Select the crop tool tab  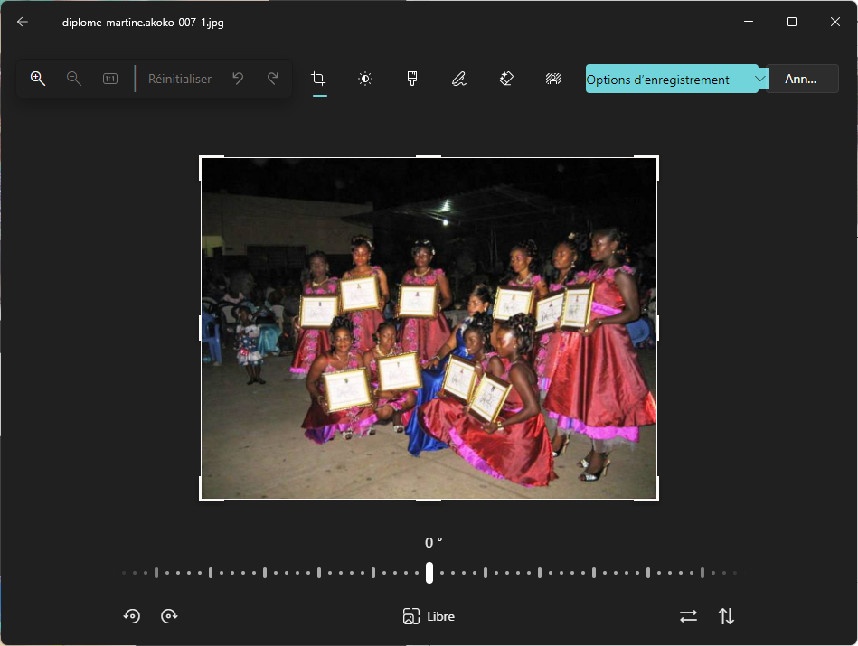tap(318, 79)
